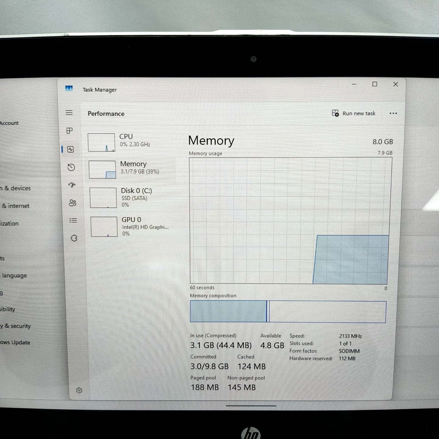The image size is (439, 439).
Task: Click the Memory usage graph
Action: [290, 221]
